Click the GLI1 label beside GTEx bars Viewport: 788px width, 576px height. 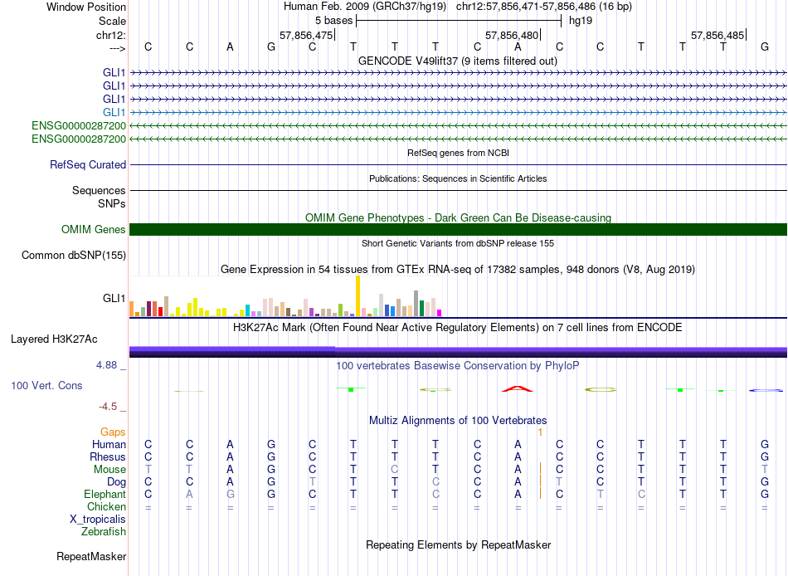coord(114,298)
